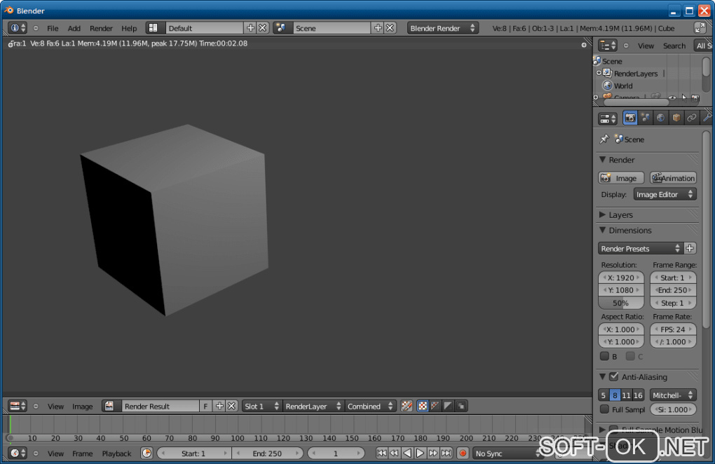Click the Animation render button
Image resolution: width=715 pixels, height=464 pixels.
(673, 178)
